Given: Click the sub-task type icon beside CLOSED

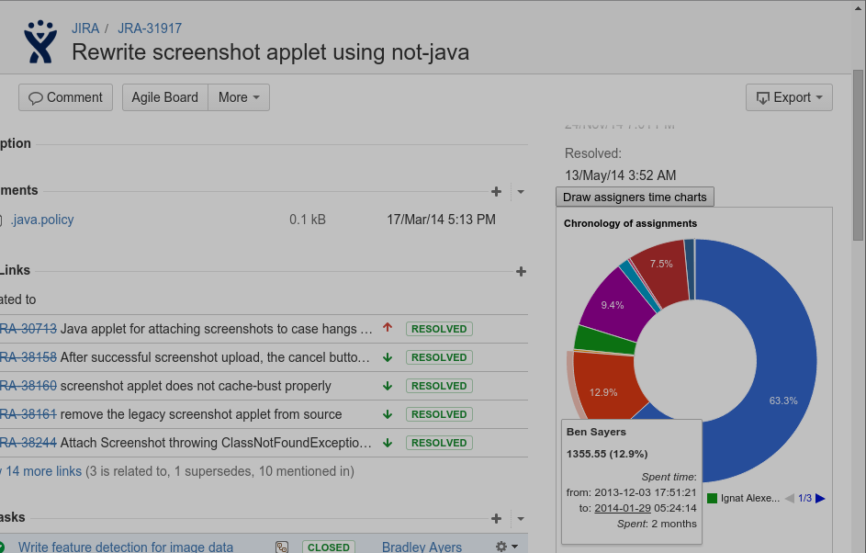Looking at the screenshot, I should coord(282,547).
